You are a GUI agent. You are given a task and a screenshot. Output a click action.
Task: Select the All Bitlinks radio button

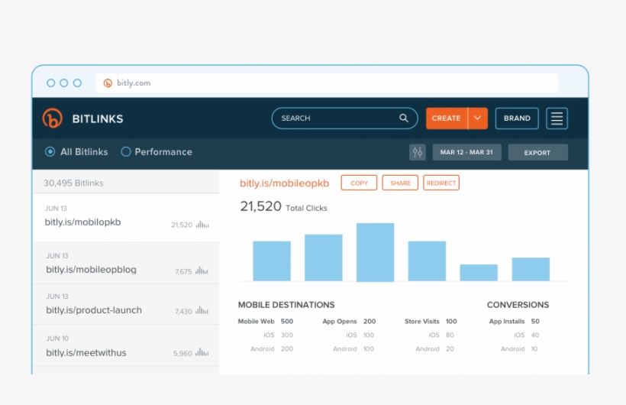(x=50, y=151)
